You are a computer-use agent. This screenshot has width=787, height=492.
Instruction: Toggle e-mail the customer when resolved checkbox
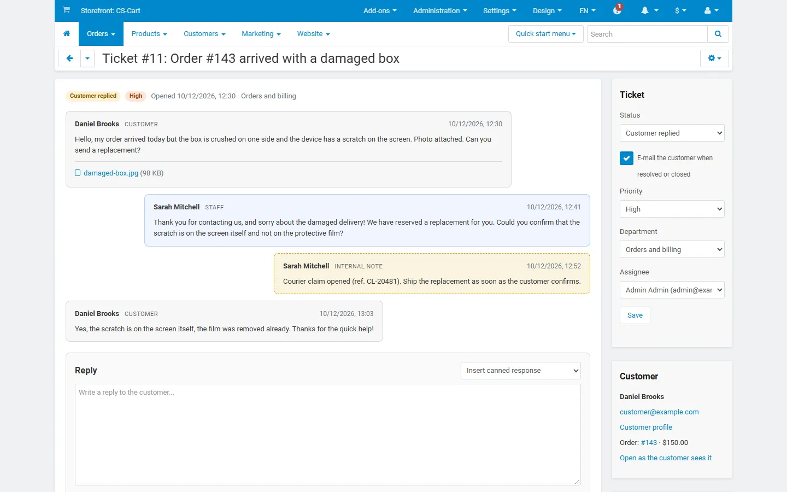coord(626,158)
